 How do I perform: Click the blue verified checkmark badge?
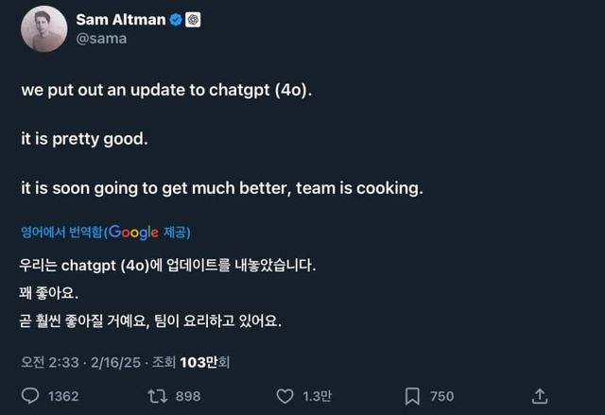pyautogui.click(x=175, y=19)
